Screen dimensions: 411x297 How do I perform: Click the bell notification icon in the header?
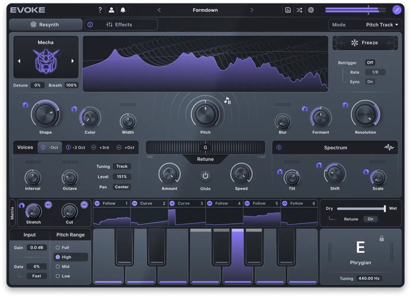point(123,10)
